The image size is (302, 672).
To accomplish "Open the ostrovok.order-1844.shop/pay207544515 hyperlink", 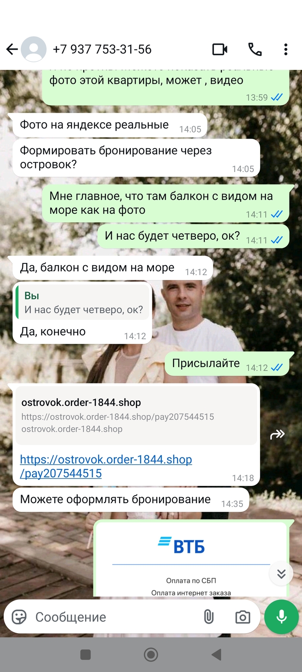I will tap(106, 466).
